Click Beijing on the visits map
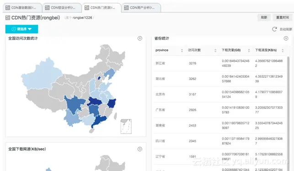Image resolution: width=294 pixels, height=171 pixels. click(x=99, y=78)
